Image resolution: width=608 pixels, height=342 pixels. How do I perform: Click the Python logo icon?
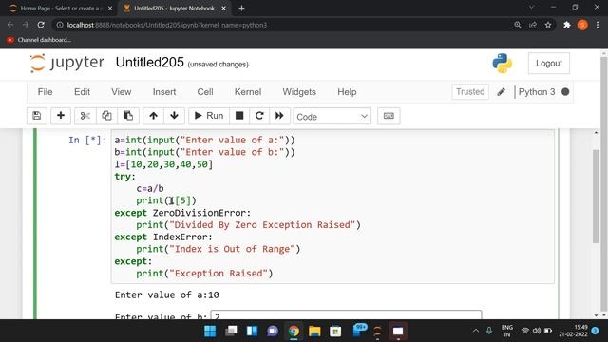503,64
